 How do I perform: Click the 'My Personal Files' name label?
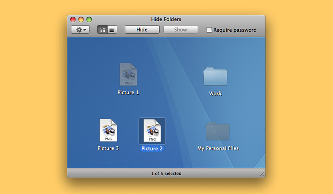coord(218,148)
